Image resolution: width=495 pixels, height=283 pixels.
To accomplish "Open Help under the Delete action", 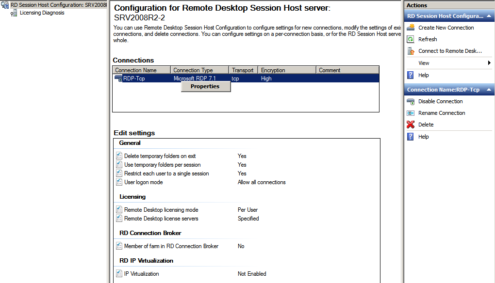I will (x=423, y=137).
